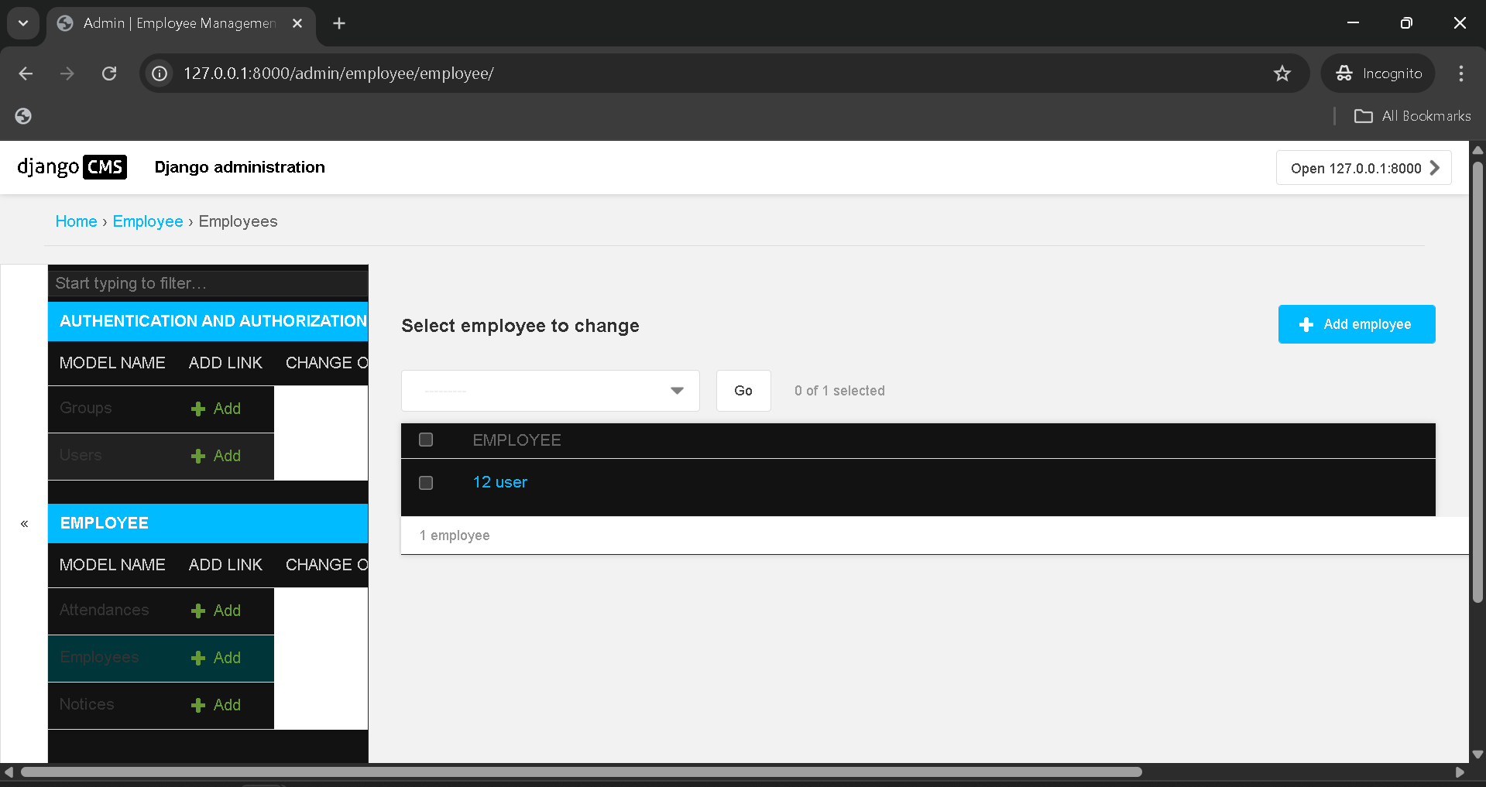
Task: Click the site information icon in address bar
Action: tap(160, 74)
